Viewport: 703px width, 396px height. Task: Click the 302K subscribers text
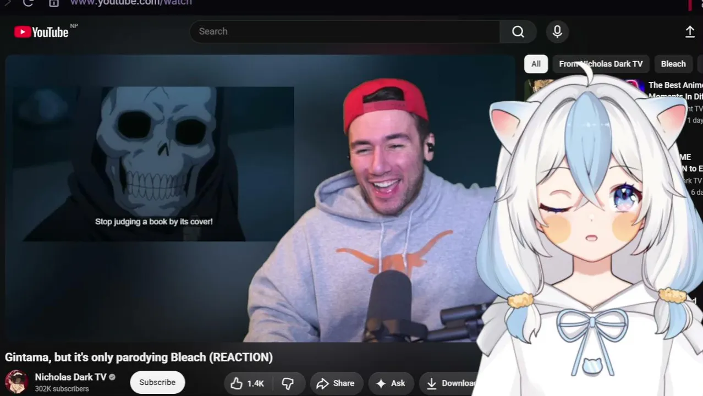62,389
